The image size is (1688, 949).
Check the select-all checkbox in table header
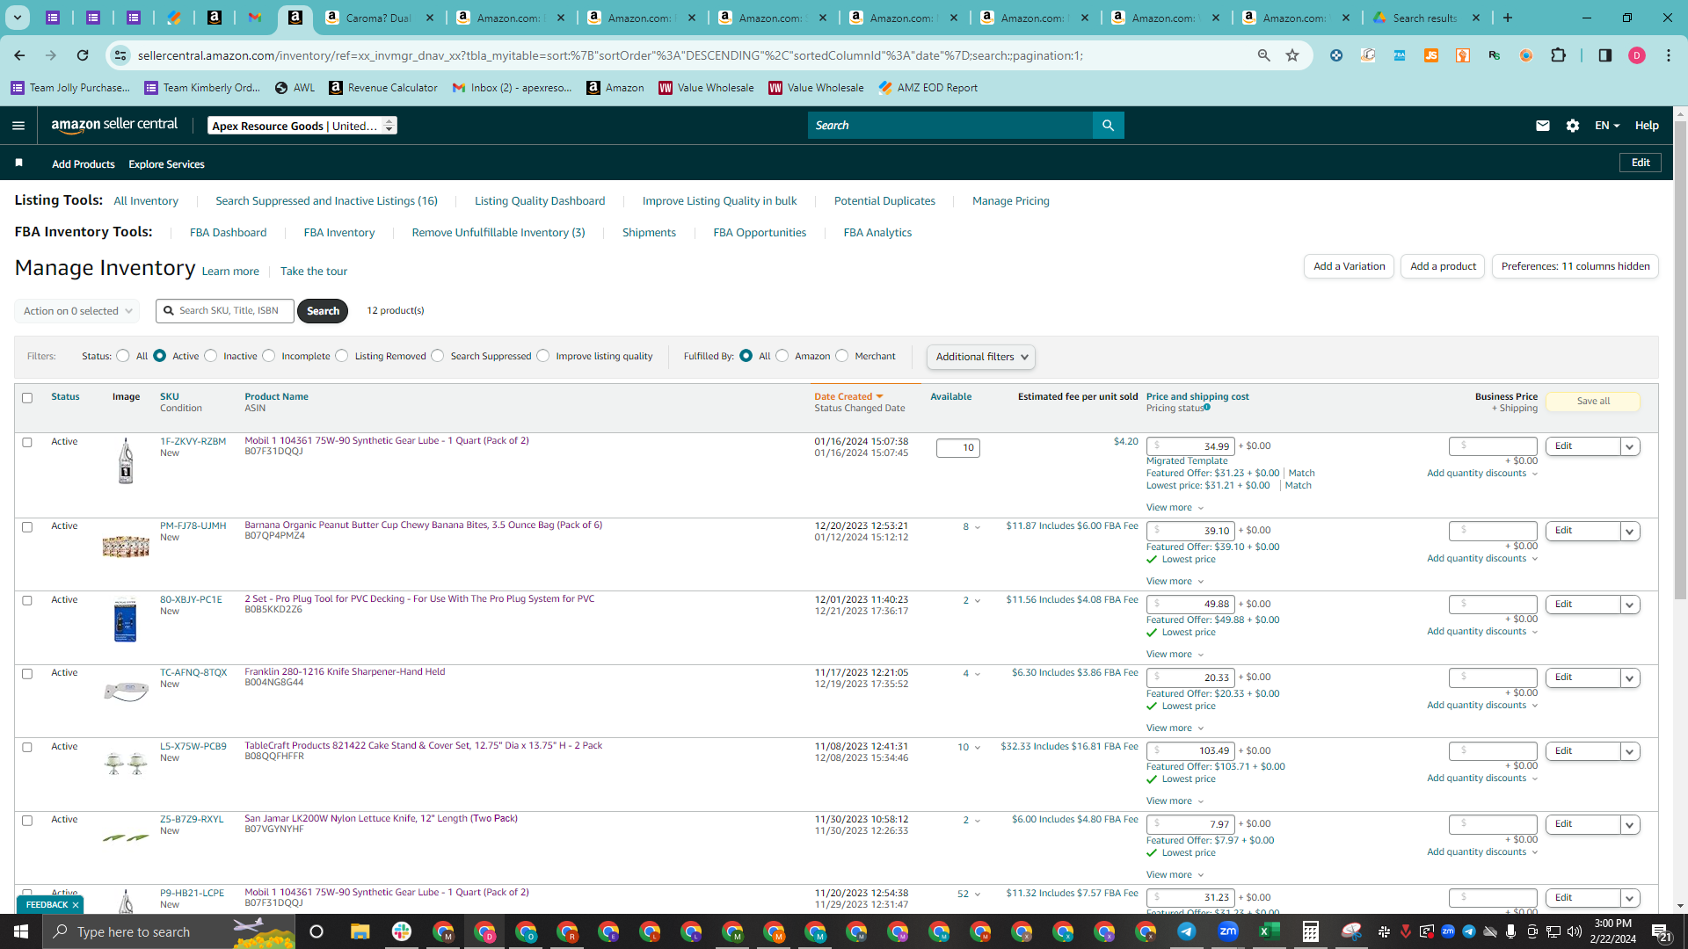[27, 398]
